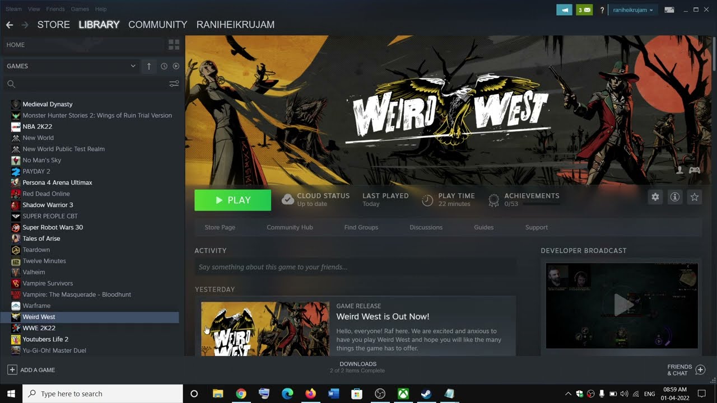Click the sort ascending arrow in Games

pyautogui.click(x=149, y=66)
